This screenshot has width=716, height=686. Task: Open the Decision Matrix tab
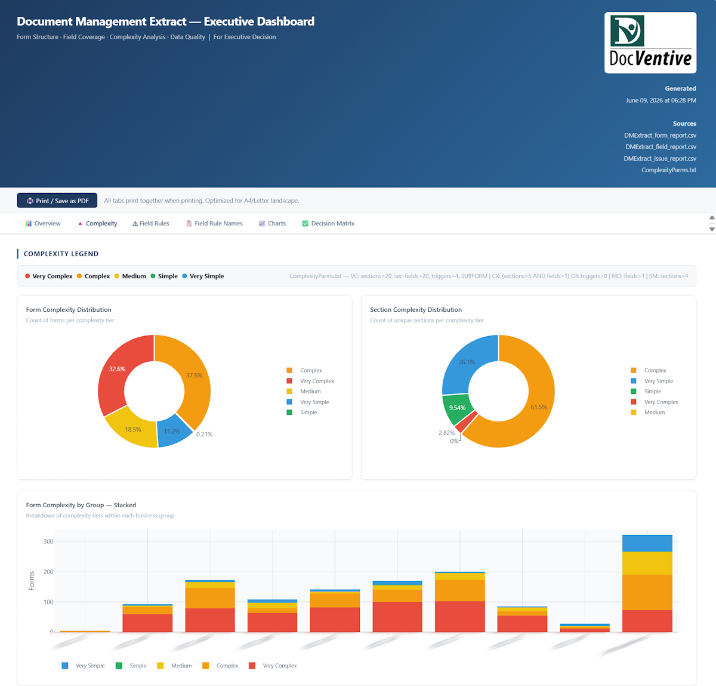coord(328,224)
